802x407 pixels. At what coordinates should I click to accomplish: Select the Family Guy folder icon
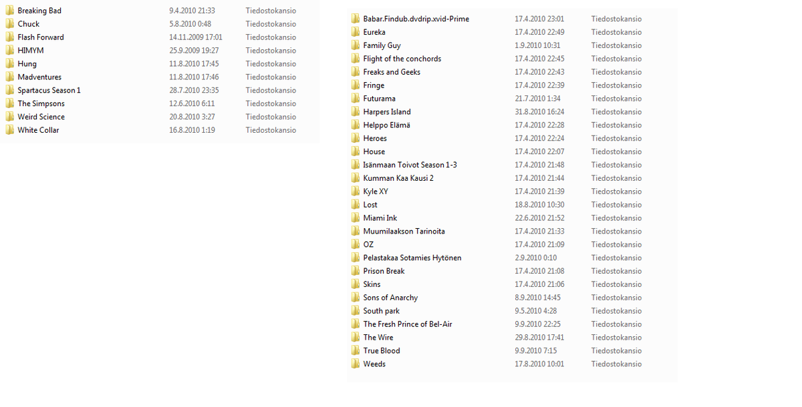(x=356, y=45)
